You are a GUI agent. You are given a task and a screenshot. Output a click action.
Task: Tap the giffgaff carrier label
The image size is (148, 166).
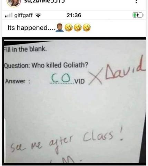pyautogui.click(x=23, y=16)
